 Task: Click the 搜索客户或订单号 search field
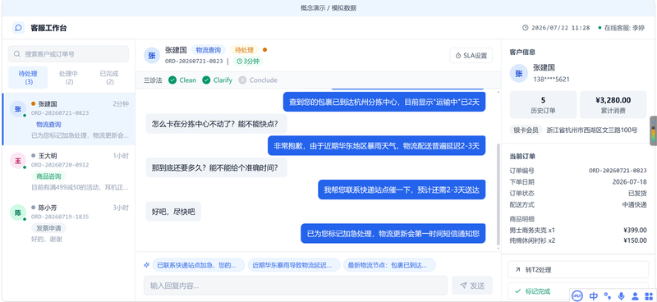[68, 54]
